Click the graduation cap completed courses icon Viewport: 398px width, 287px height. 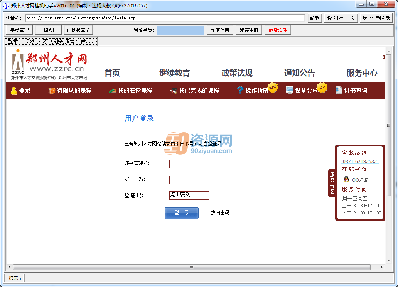(174, 90)
